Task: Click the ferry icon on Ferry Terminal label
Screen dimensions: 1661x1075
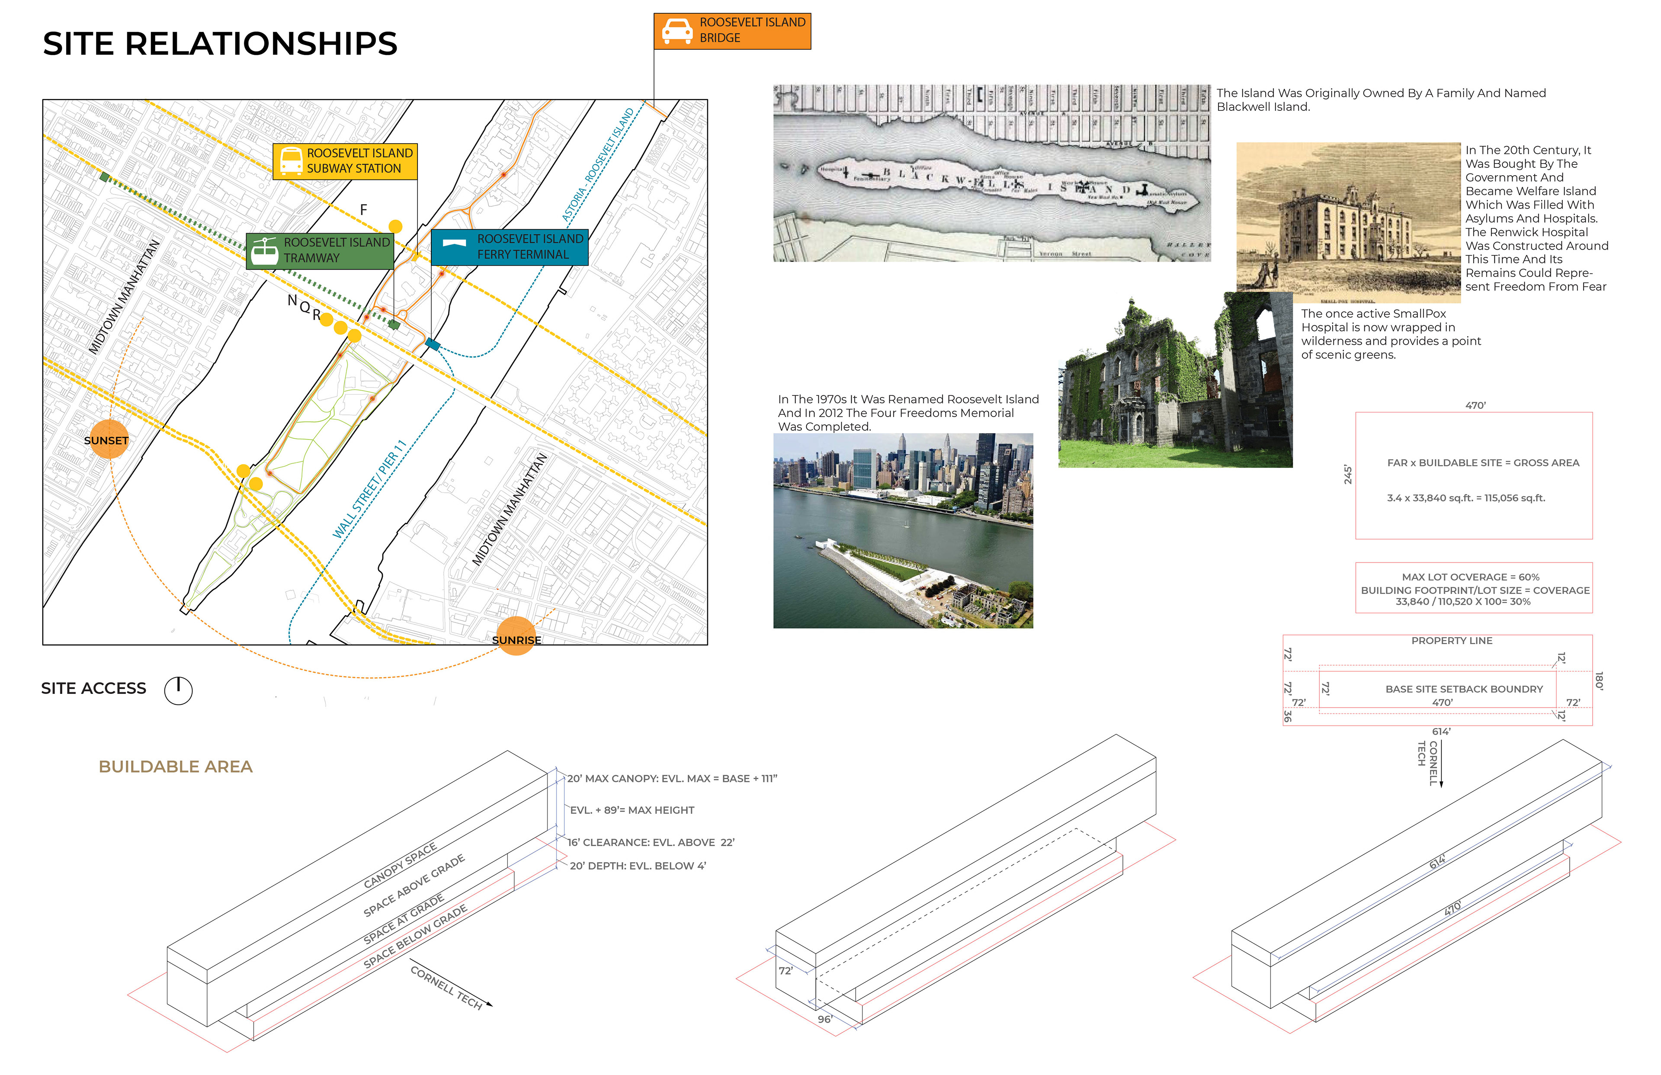Action: tap(454, 243)
